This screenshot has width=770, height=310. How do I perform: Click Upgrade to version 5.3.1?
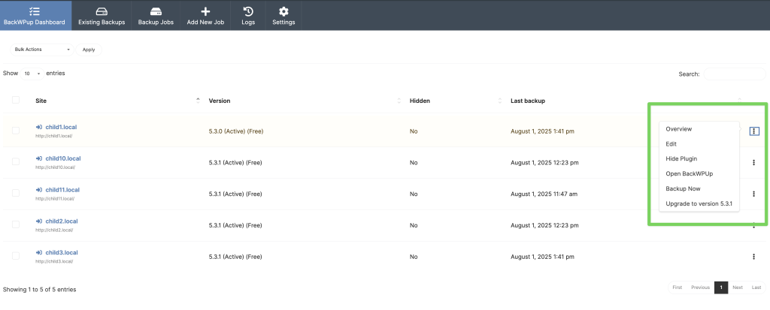click(699, 203)
